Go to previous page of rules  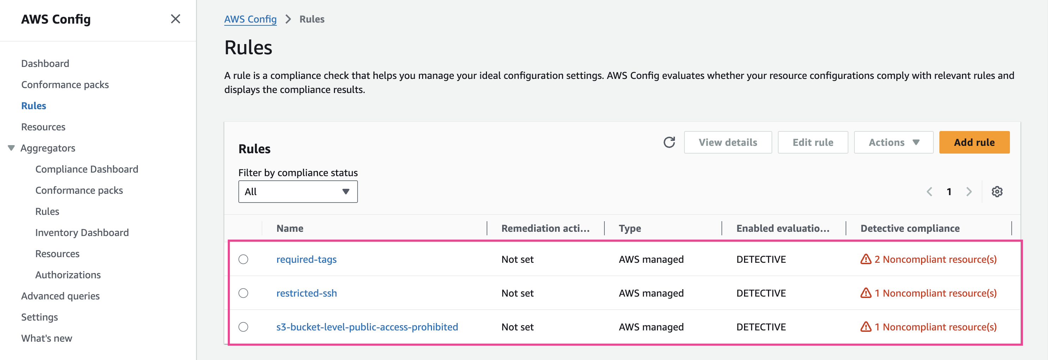coord(929,191)
